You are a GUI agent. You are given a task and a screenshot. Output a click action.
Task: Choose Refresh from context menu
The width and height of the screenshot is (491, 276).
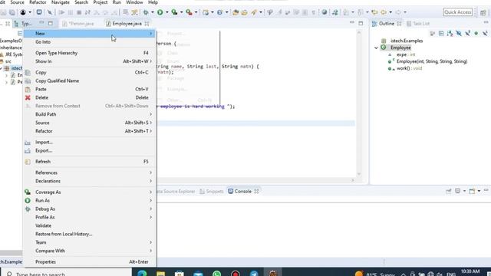91,162
